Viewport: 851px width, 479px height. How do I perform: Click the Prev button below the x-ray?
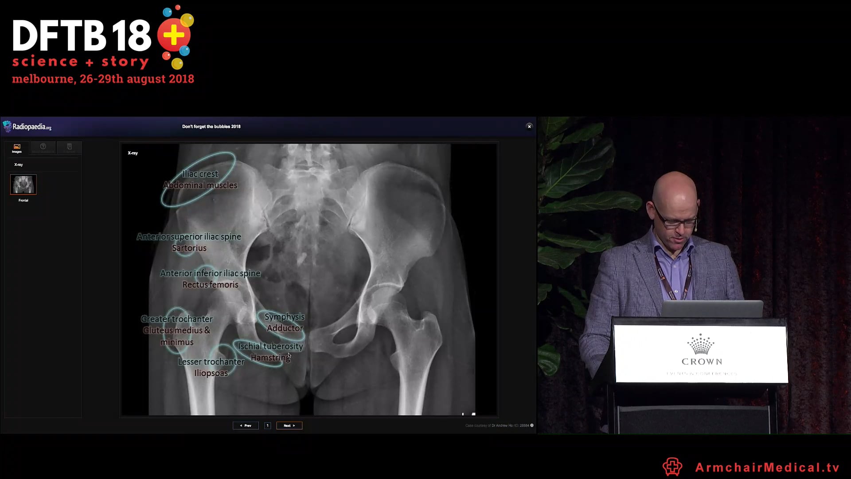[x=246, y=425]
